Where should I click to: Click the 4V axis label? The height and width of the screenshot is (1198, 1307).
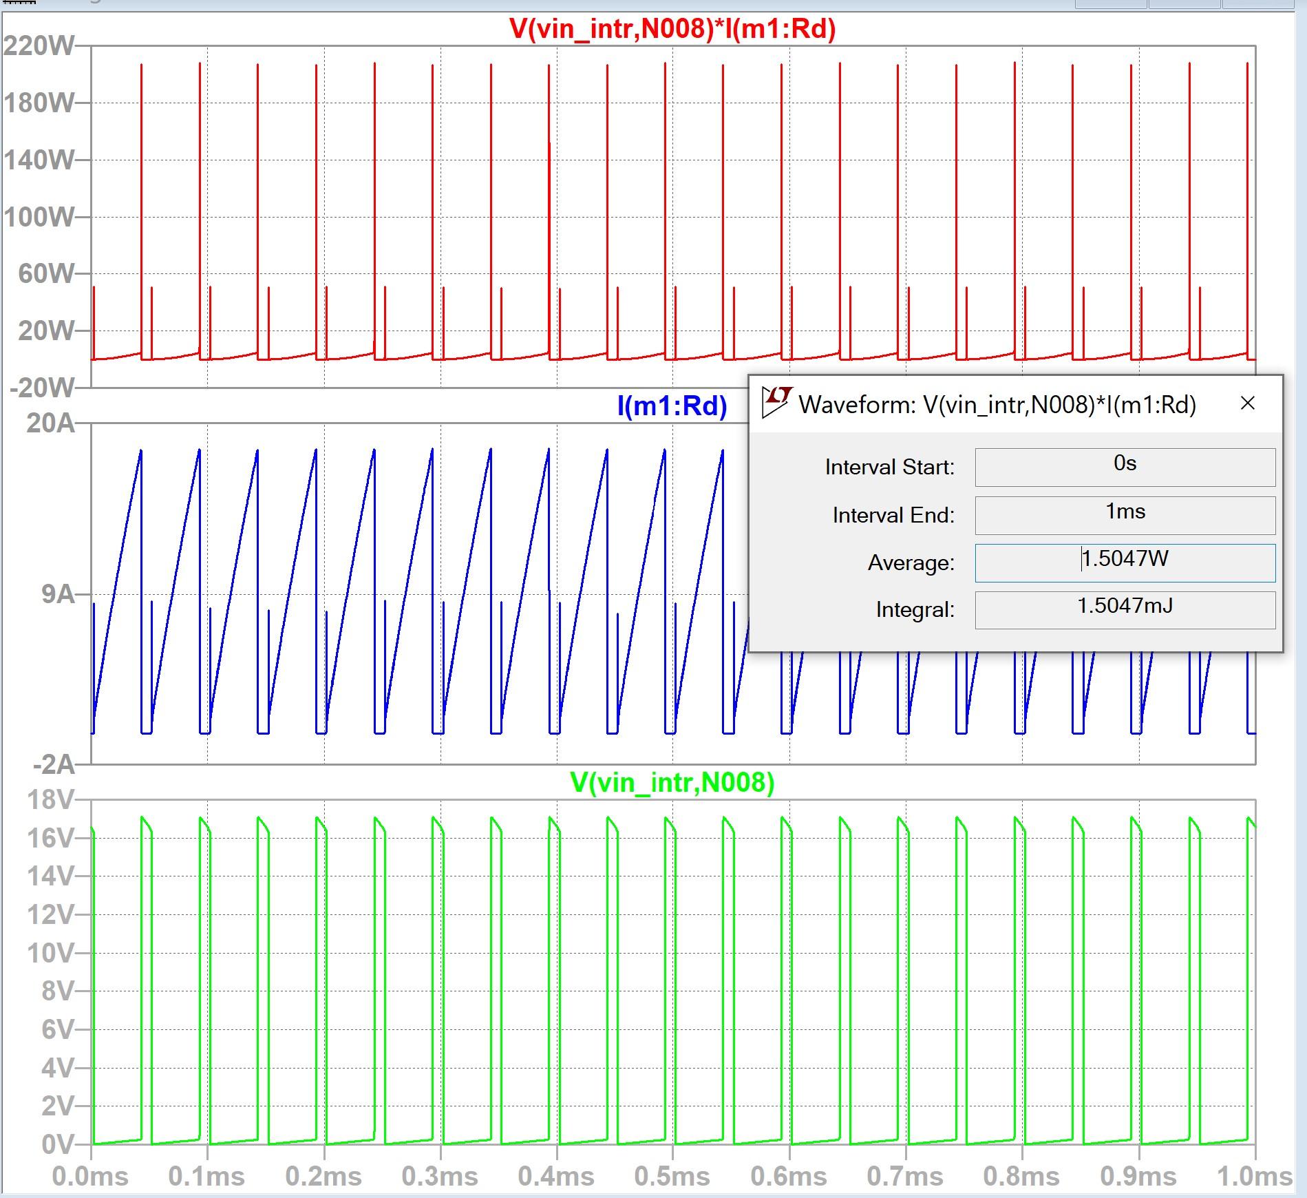point(58,1069)
